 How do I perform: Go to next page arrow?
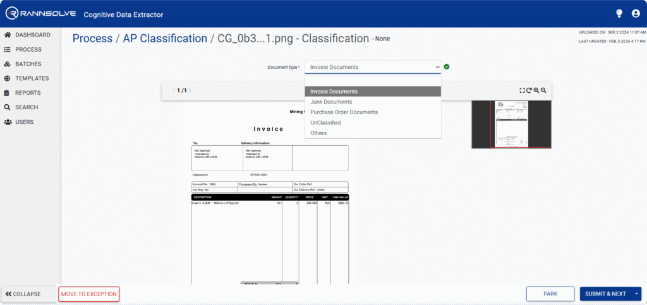tap(190, 90)
